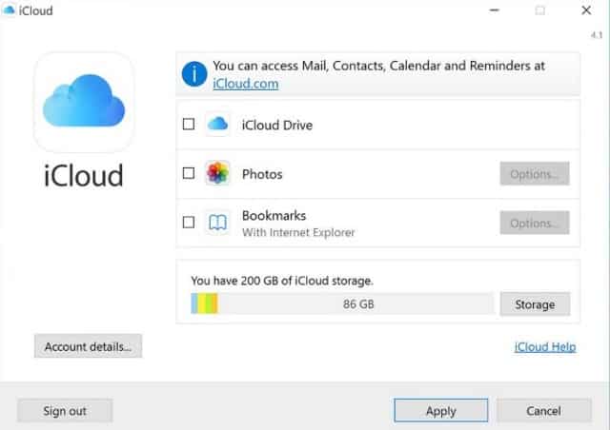The height and width of the screenshot is (430, 610).
Task: Enable the iCloud Drive checkbox
Action: pyautogui.click(x=189, y=125)
